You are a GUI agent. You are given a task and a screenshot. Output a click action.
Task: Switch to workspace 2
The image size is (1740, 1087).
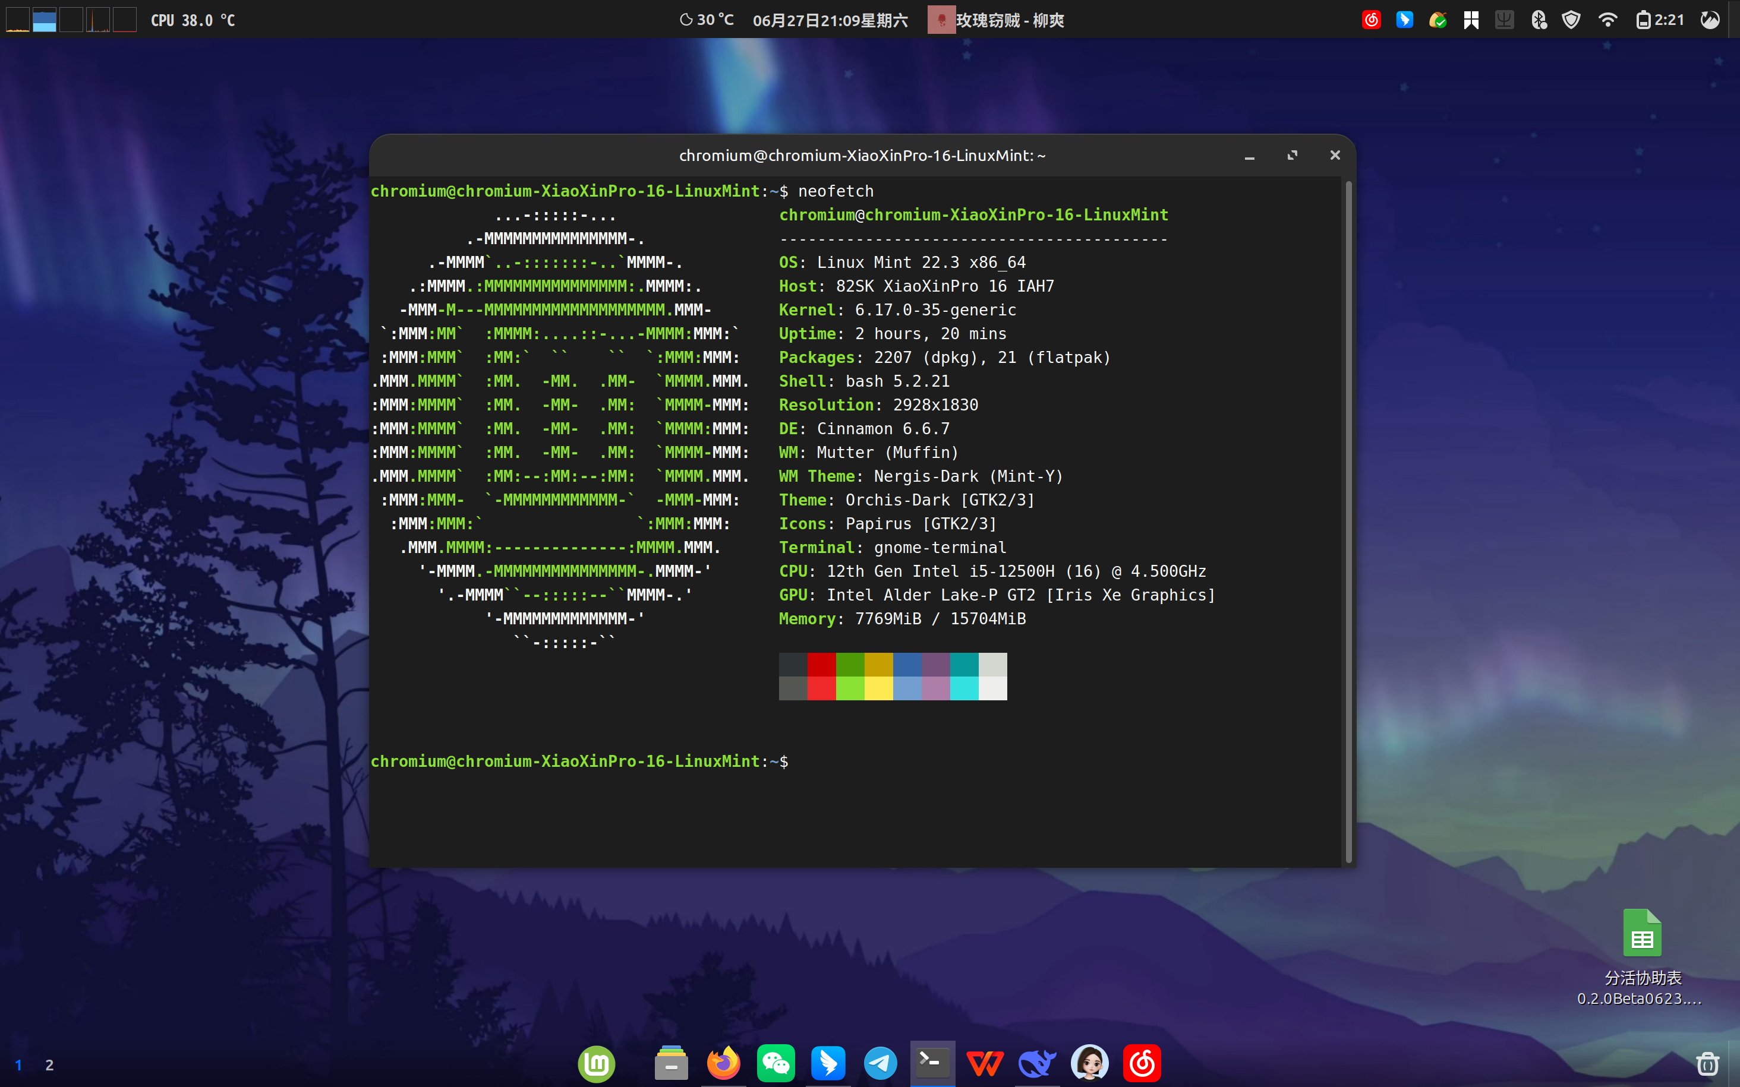[x=49, y=1064]
